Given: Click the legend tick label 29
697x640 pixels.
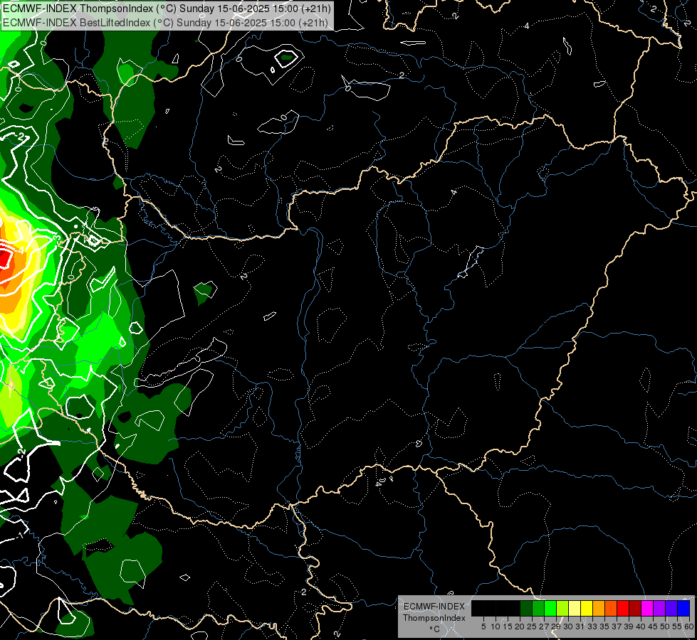Looking at the screenshot, I should (x=556, y=626).
